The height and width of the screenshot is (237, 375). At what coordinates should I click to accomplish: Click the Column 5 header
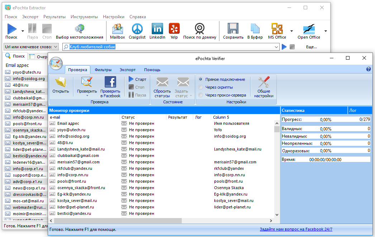242,117
